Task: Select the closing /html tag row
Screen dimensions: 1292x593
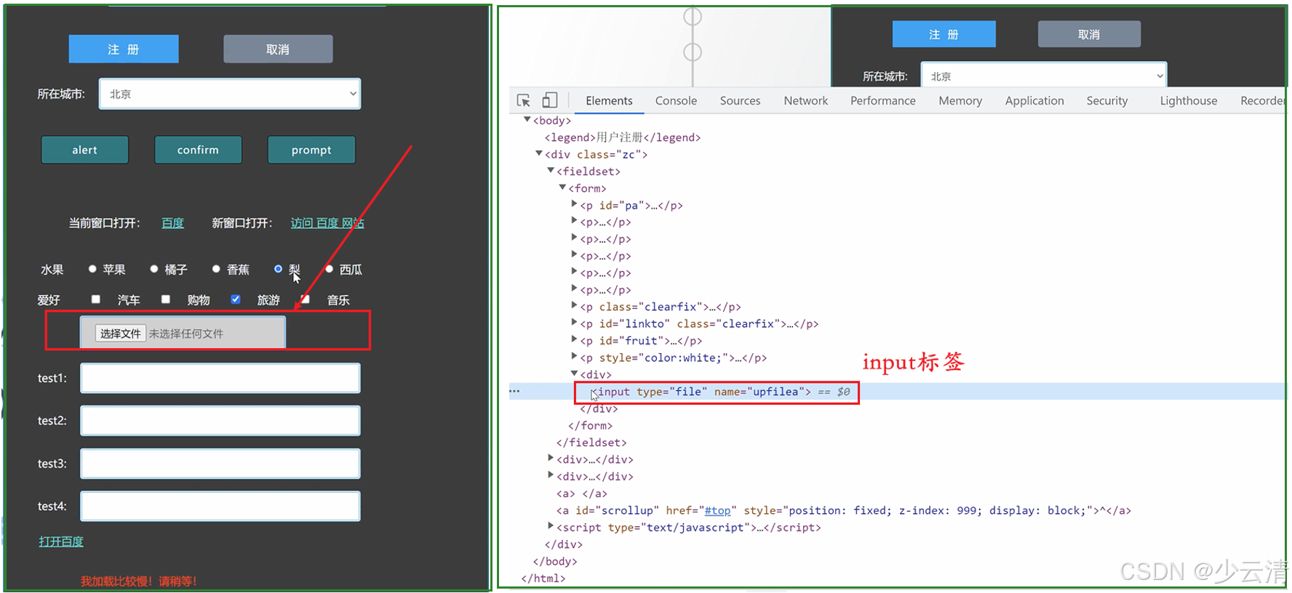Action: [x=543, y=578]
